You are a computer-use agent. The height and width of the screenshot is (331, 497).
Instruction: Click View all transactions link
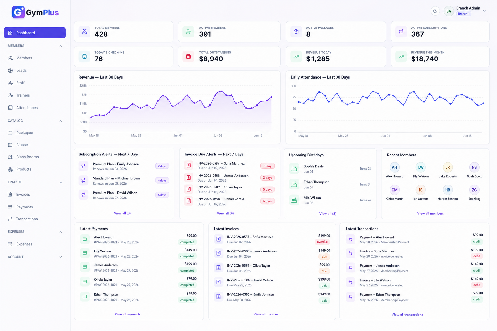(x=407, y=315)
